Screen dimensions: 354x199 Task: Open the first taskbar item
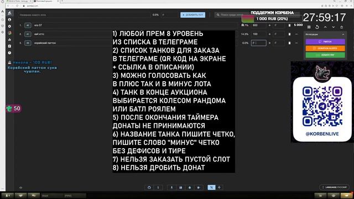(x=8, y=196)
